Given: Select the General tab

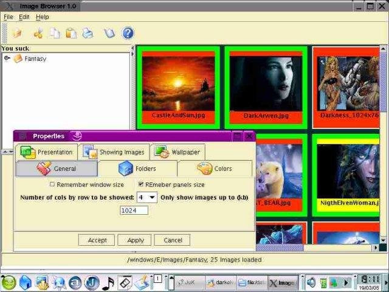Looking at the screenshot, I should pos(57,169).
